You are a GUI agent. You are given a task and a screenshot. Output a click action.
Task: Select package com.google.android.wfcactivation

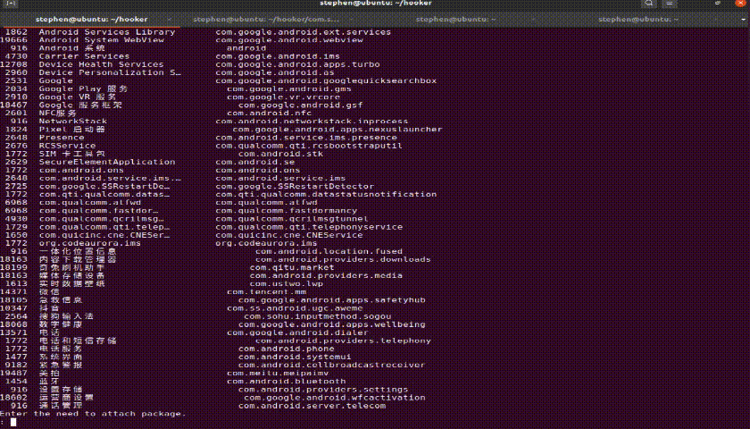pyautogui.click(x=334, y=398)
